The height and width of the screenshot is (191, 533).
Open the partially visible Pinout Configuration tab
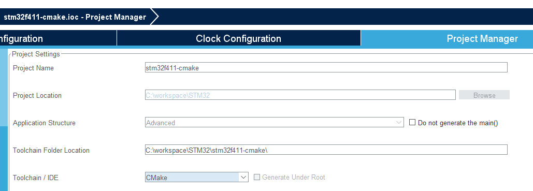[x=58, y=38]
